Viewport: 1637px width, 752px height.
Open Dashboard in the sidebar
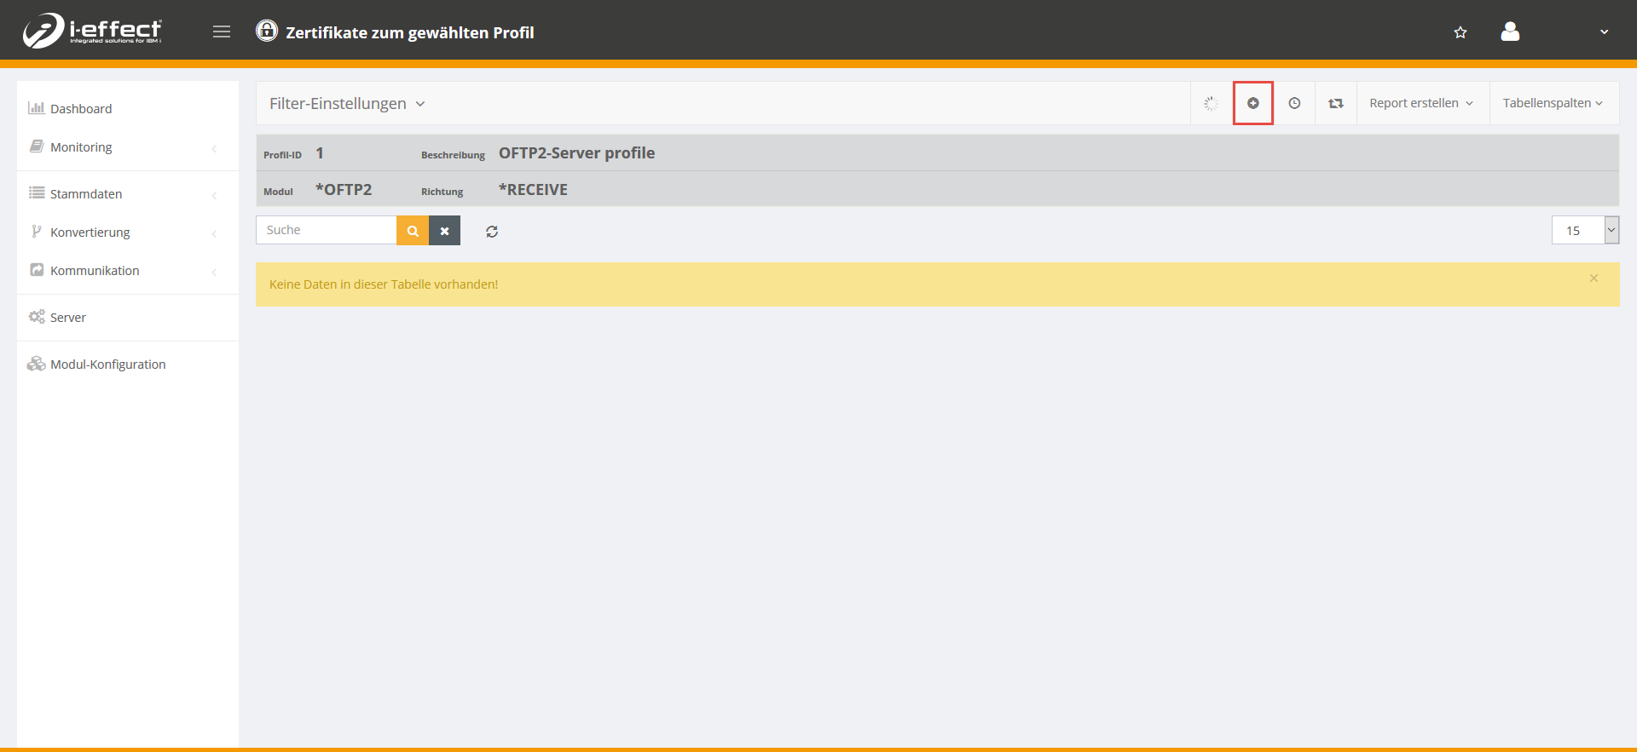pyautogui.click(x=81, y=109)
